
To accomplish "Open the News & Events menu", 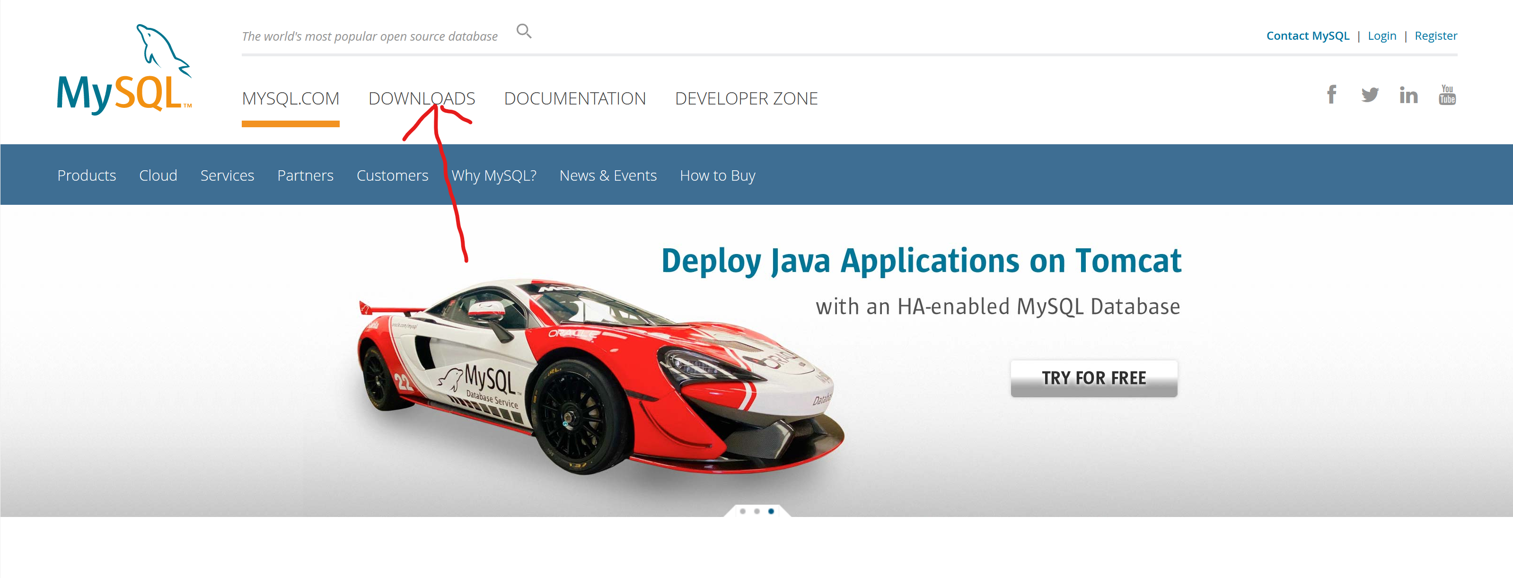I will (x=607, y=175).
